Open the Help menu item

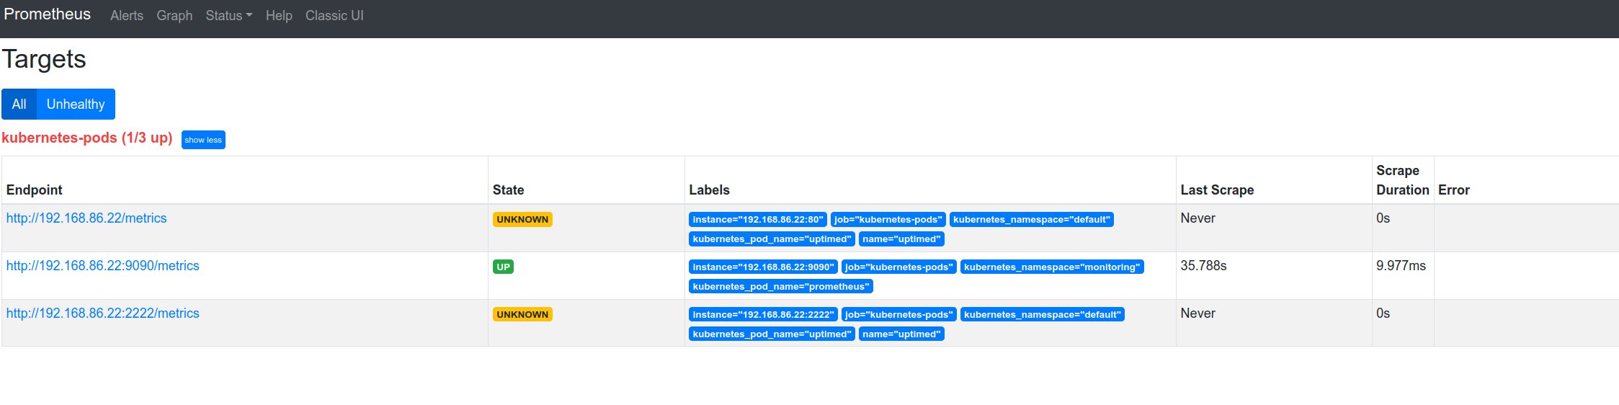[x=279, y=15]
